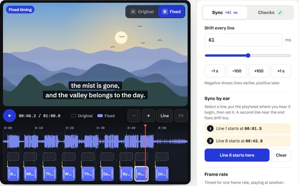Click the Original legend entry
Viewport: 299px width, 186px height.
[x=82, y=116]
